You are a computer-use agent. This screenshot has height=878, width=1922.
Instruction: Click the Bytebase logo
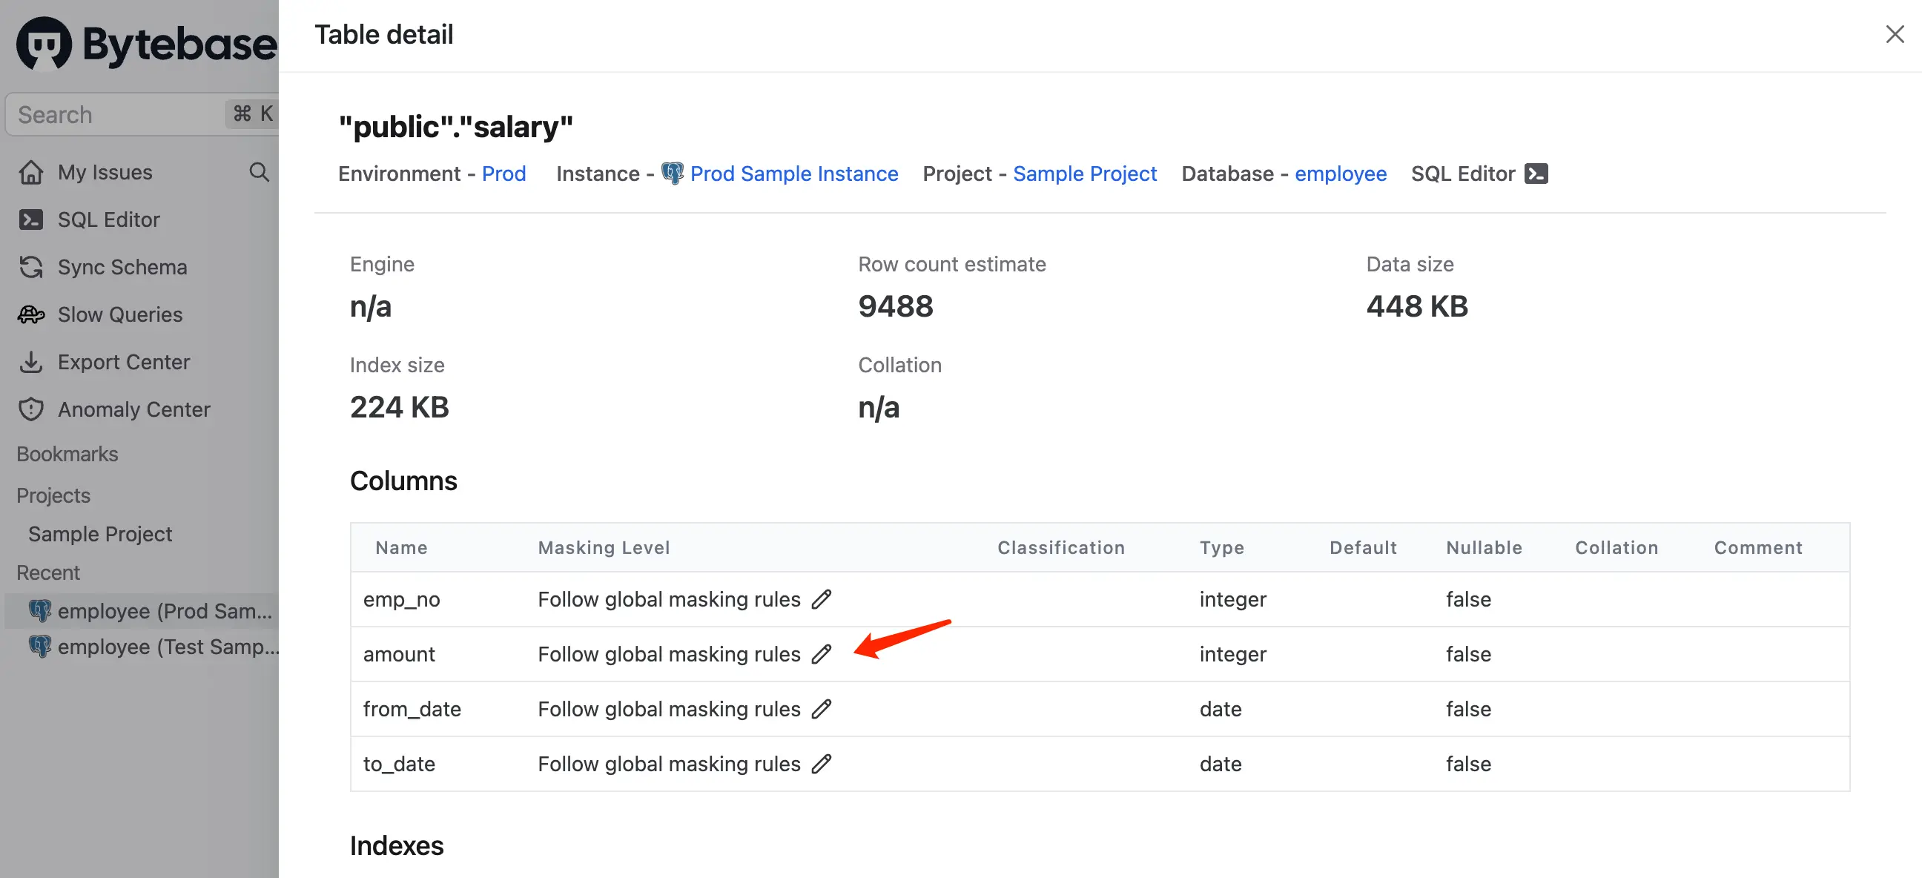click(146, 43)
